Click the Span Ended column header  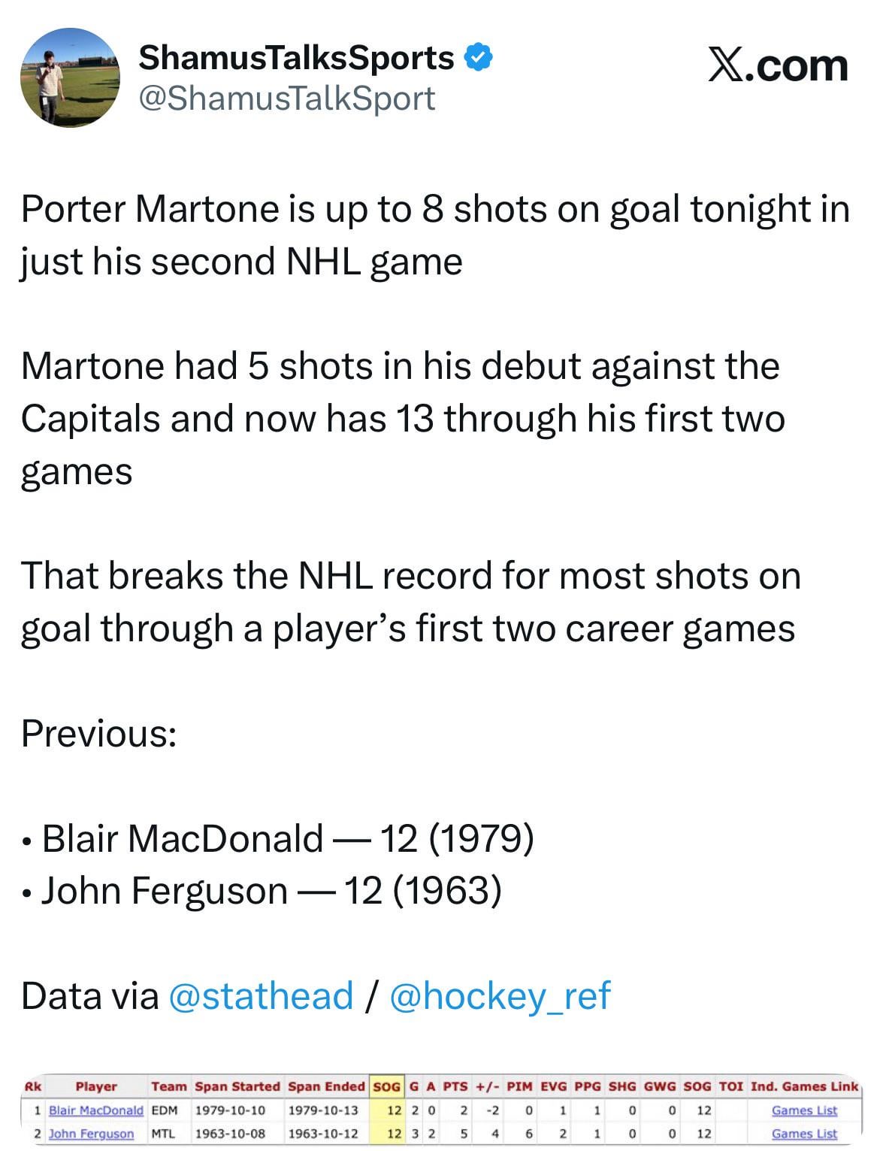click(x=326, y=1086)
